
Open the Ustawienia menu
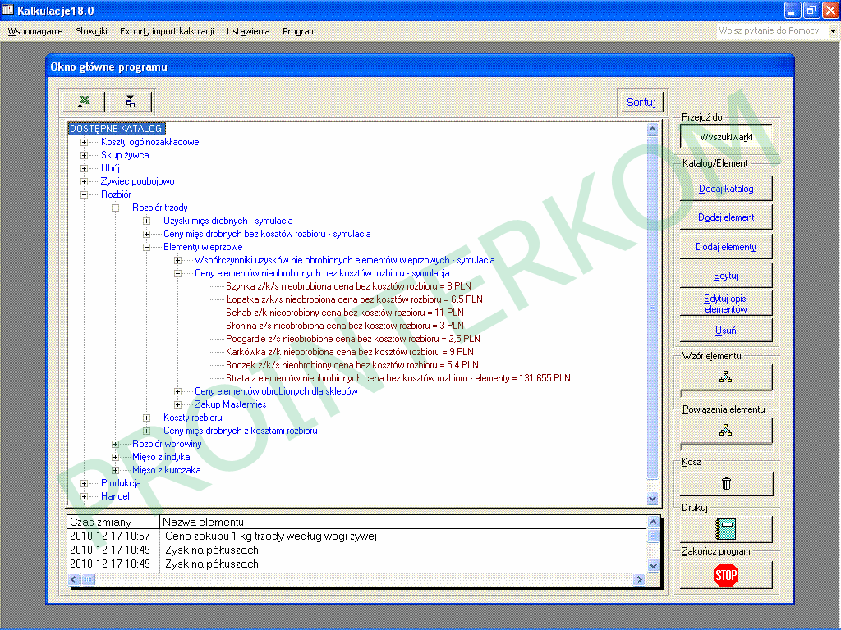(x=248, y=31)
